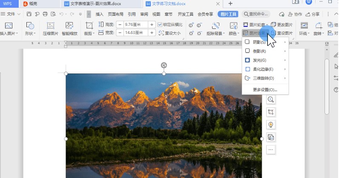
Task: Click the Redo arrow icon
Action: [72, 14]
